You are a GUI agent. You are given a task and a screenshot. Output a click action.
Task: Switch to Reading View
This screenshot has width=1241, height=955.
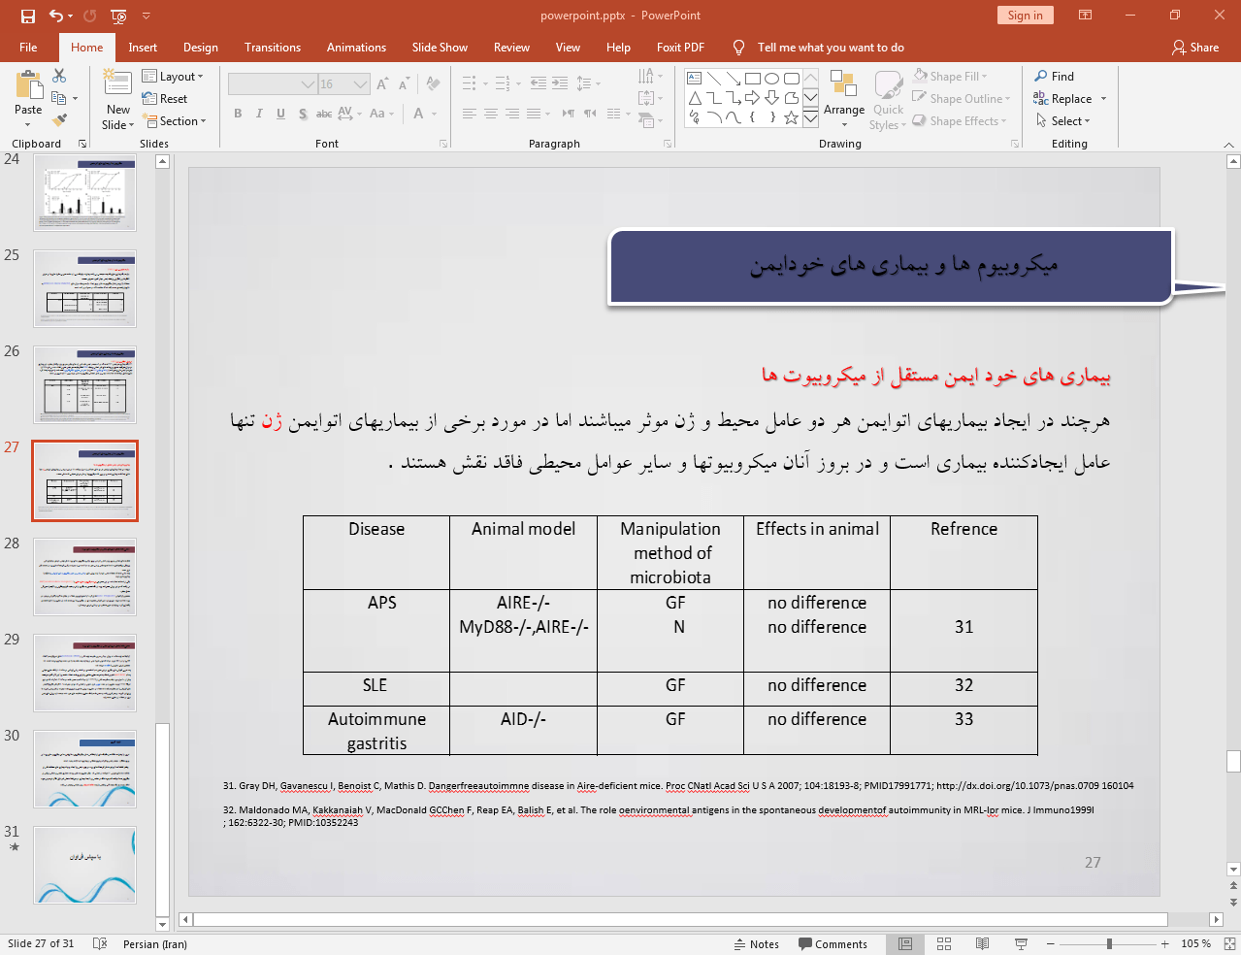(x=982, y=944)
